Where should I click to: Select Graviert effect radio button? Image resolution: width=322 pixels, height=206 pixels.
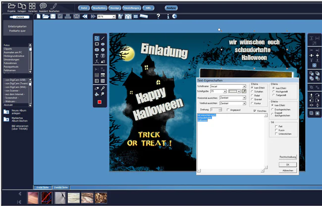[x=252, y=100]
